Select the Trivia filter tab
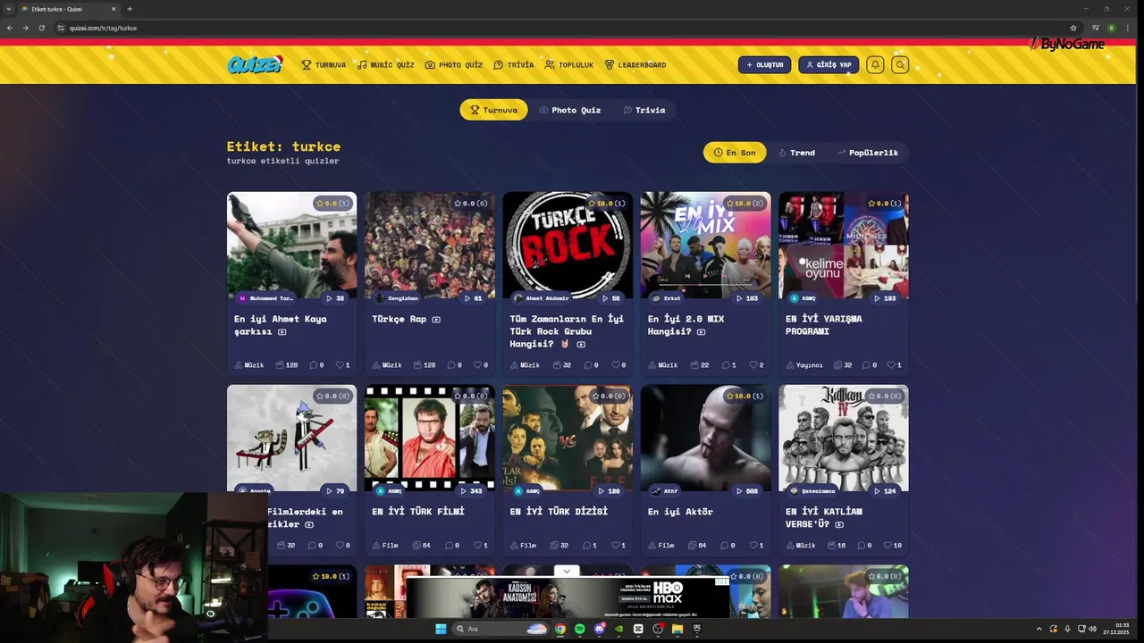 [x=644, y=110]
